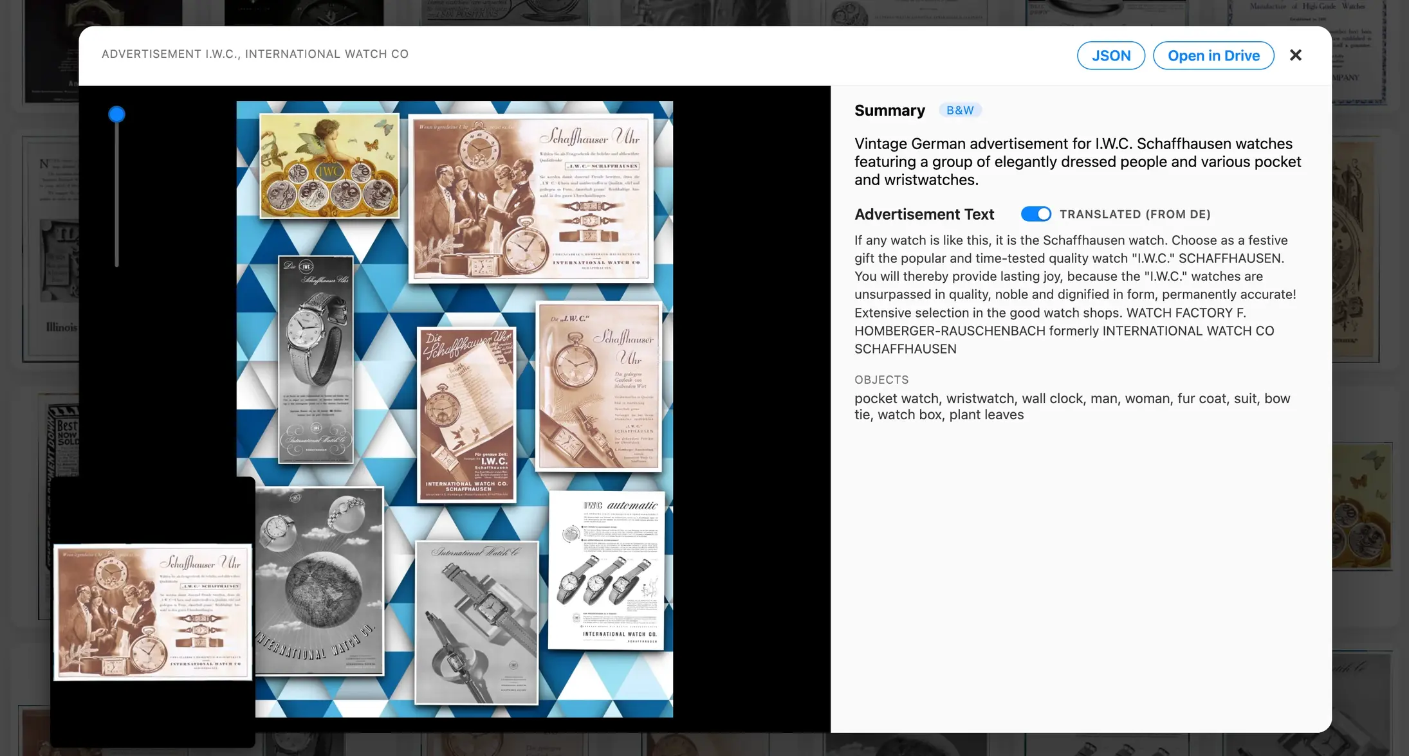
Task: Click the cherub IWC ad in collage
Action: [329, 166]
